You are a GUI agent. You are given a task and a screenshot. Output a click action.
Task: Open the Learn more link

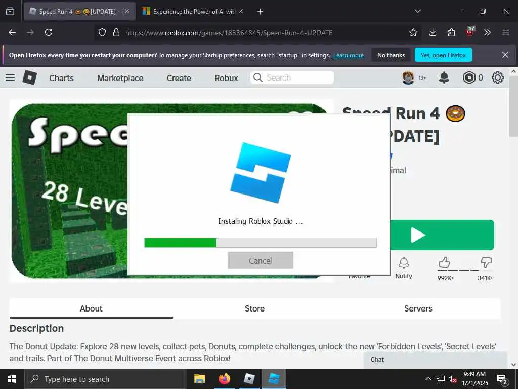point(349,55)
